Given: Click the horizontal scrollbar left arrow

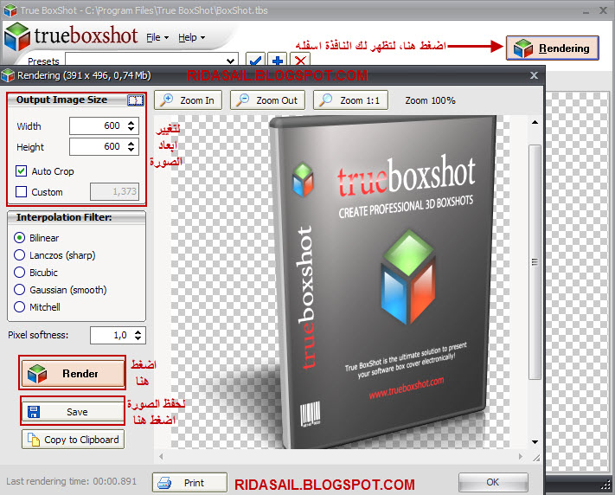Looking at the screenshot, I should (161, 457).
